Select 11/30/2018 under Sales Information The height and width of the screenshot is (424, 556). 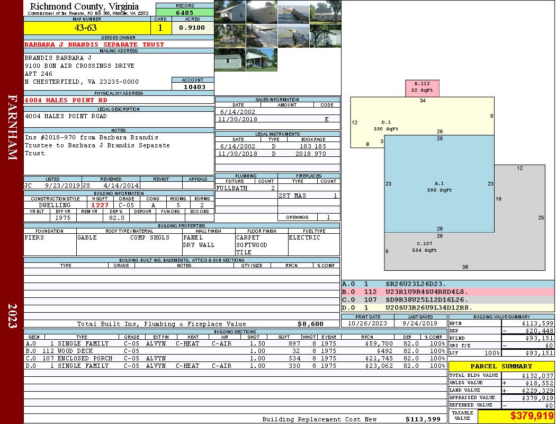pos(238,120)
